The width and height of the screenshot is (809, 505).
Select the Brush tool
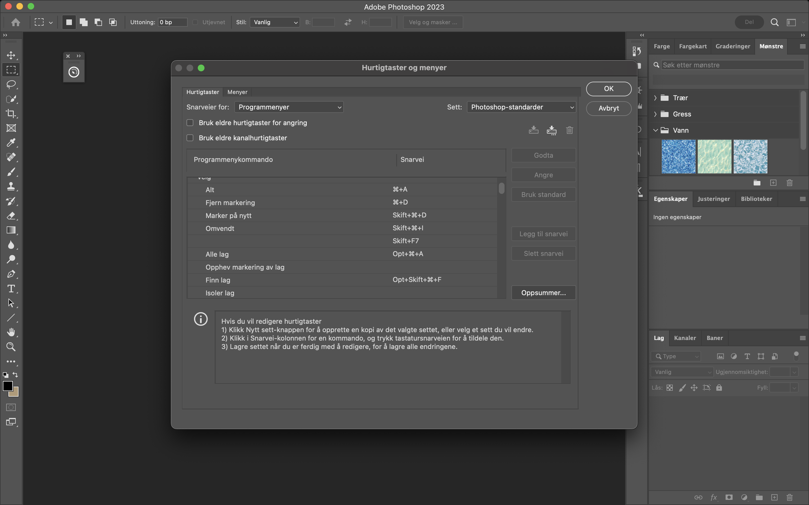coord(11,172)
